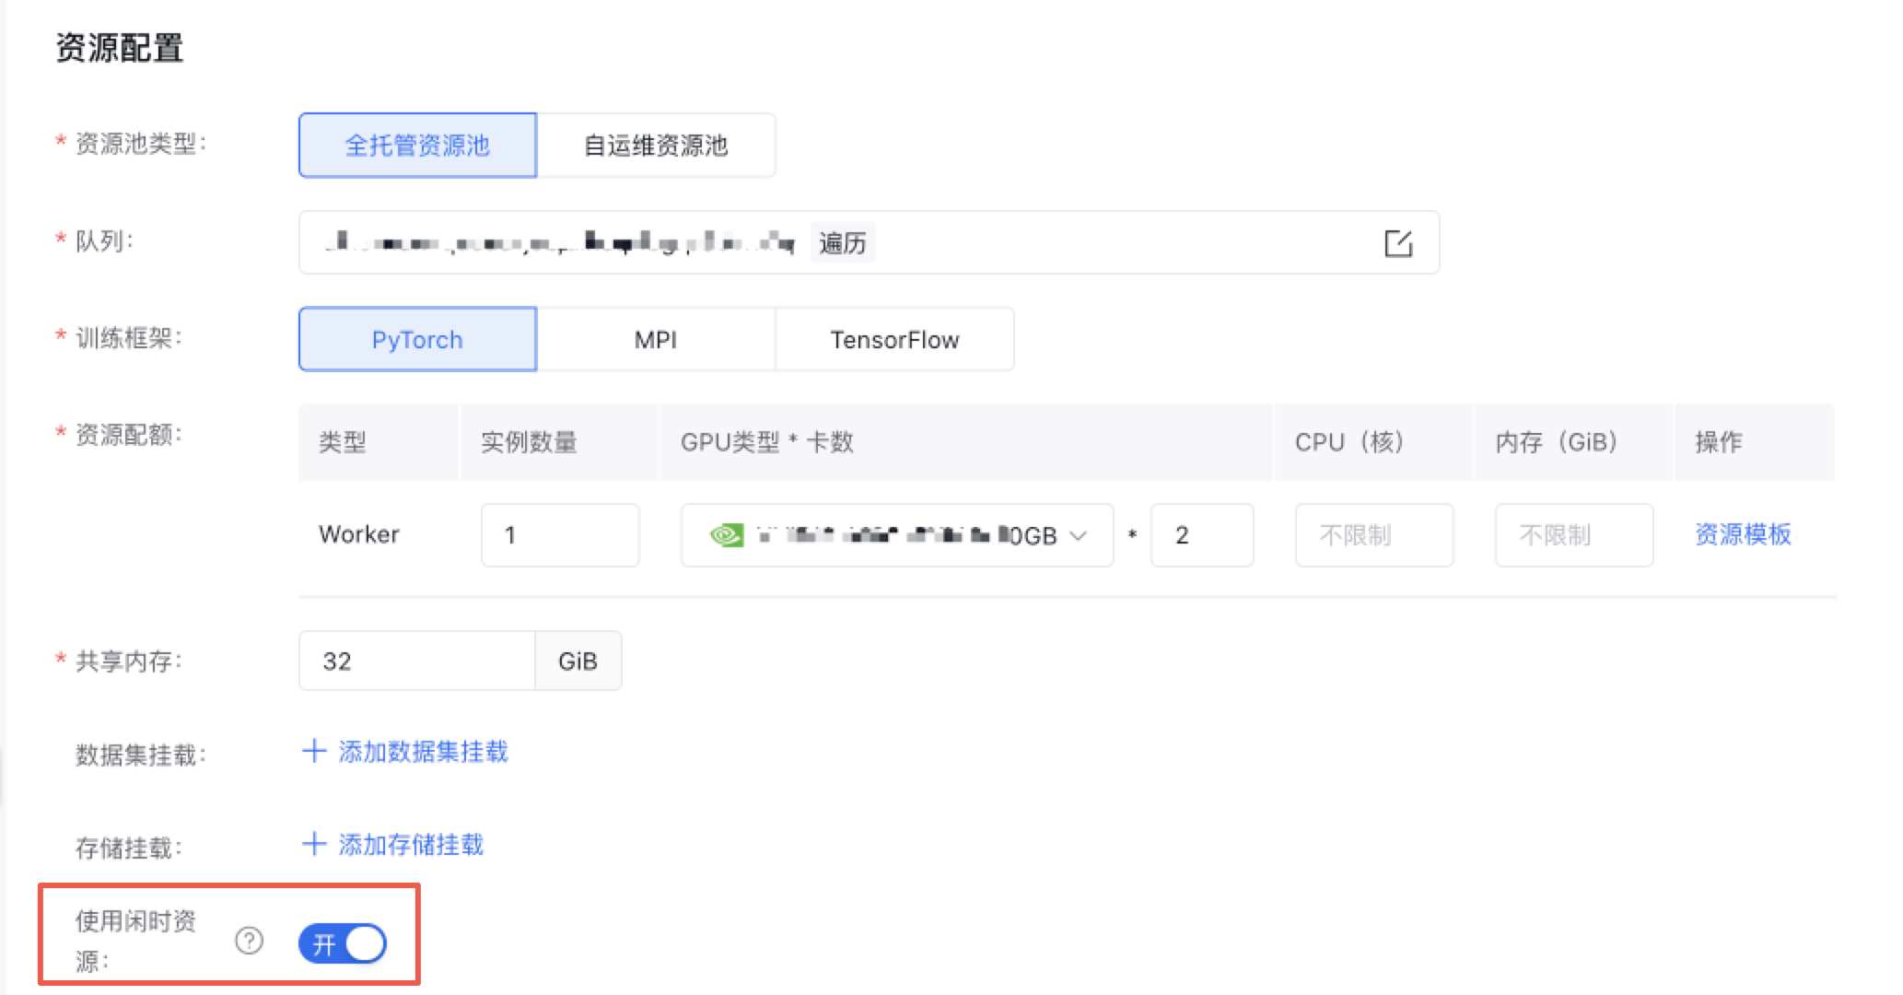The width and height of the screenshot is (1903, 995).
Task: Click the plus icon for dataset mount
Action: pyautogui.click(x=314, y=751)
